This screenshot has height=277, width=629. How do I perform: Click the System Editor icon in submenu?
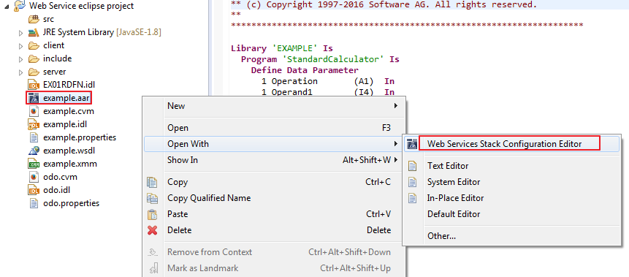coord(412,182)
